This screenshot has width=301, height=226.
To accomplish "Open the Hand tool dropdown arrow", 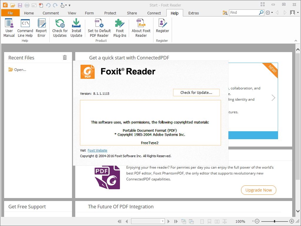I will point(65,5).
